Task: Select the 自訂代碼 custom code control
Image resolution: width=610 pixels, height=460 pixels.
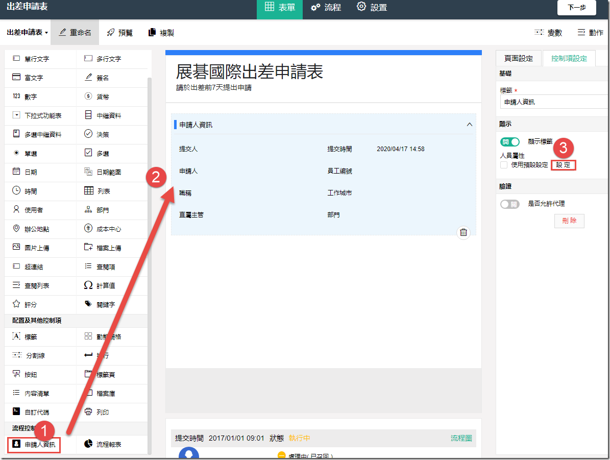Action: click(x=40, y=412)
